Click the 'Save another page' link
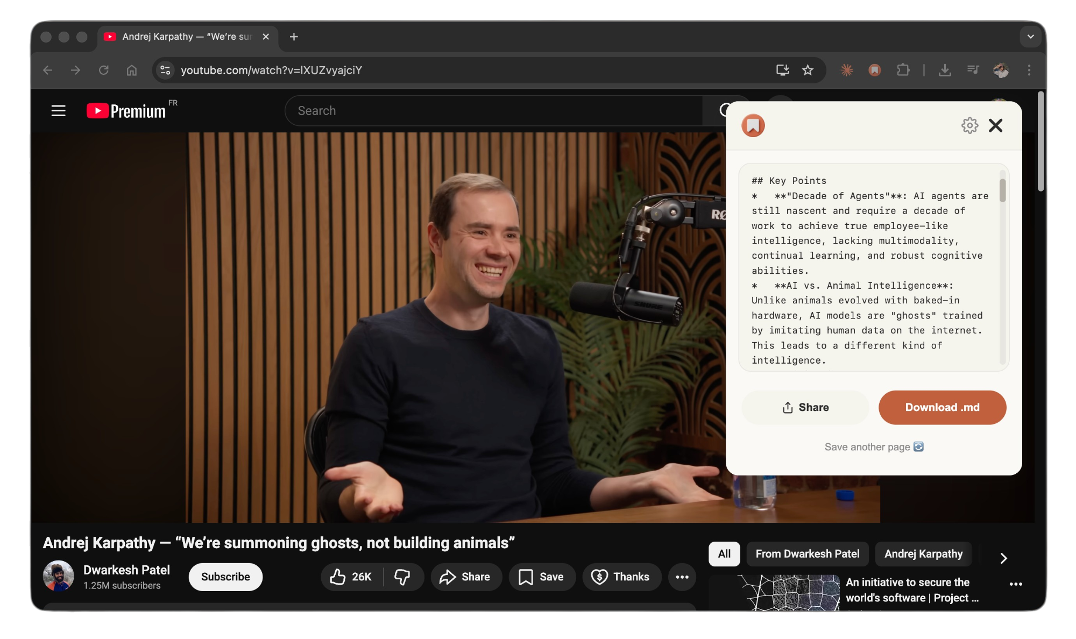Image resolution: width=1076 pixels, height=639 pixels. (x=873, y=446)
